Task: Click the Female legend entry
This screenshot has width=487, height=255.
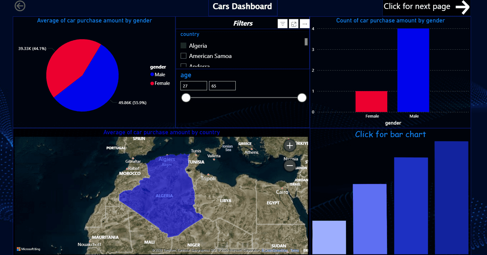Action: (160, 83)
